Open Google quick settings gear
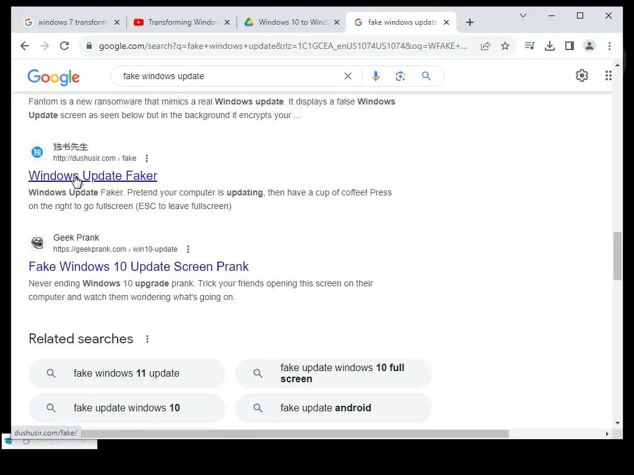The height and width of the screenshot is (475, 634). tap(582, 75)
